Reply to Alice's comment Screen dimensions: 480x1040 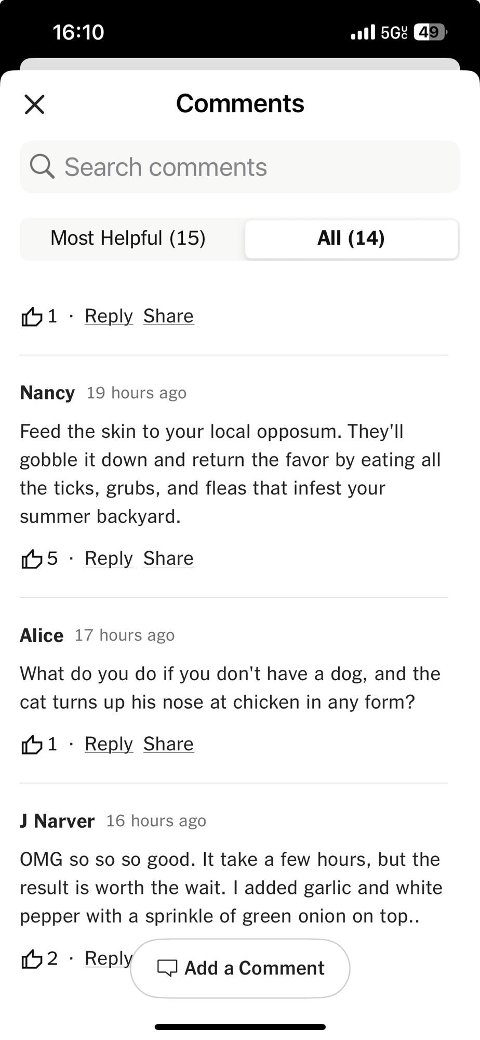[x=109, y=744]
